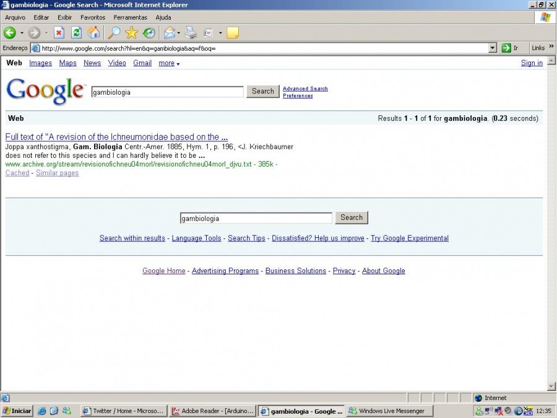Open the Advertising Programs link
This screenshot has height=418, width=557.
point(225,271)
